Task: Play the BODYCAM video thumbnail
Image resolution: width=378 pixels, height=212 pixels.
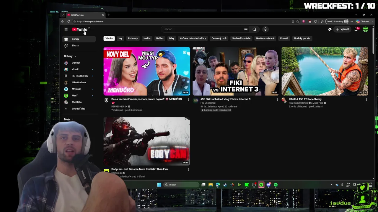Action: click(x=147, y=141)
